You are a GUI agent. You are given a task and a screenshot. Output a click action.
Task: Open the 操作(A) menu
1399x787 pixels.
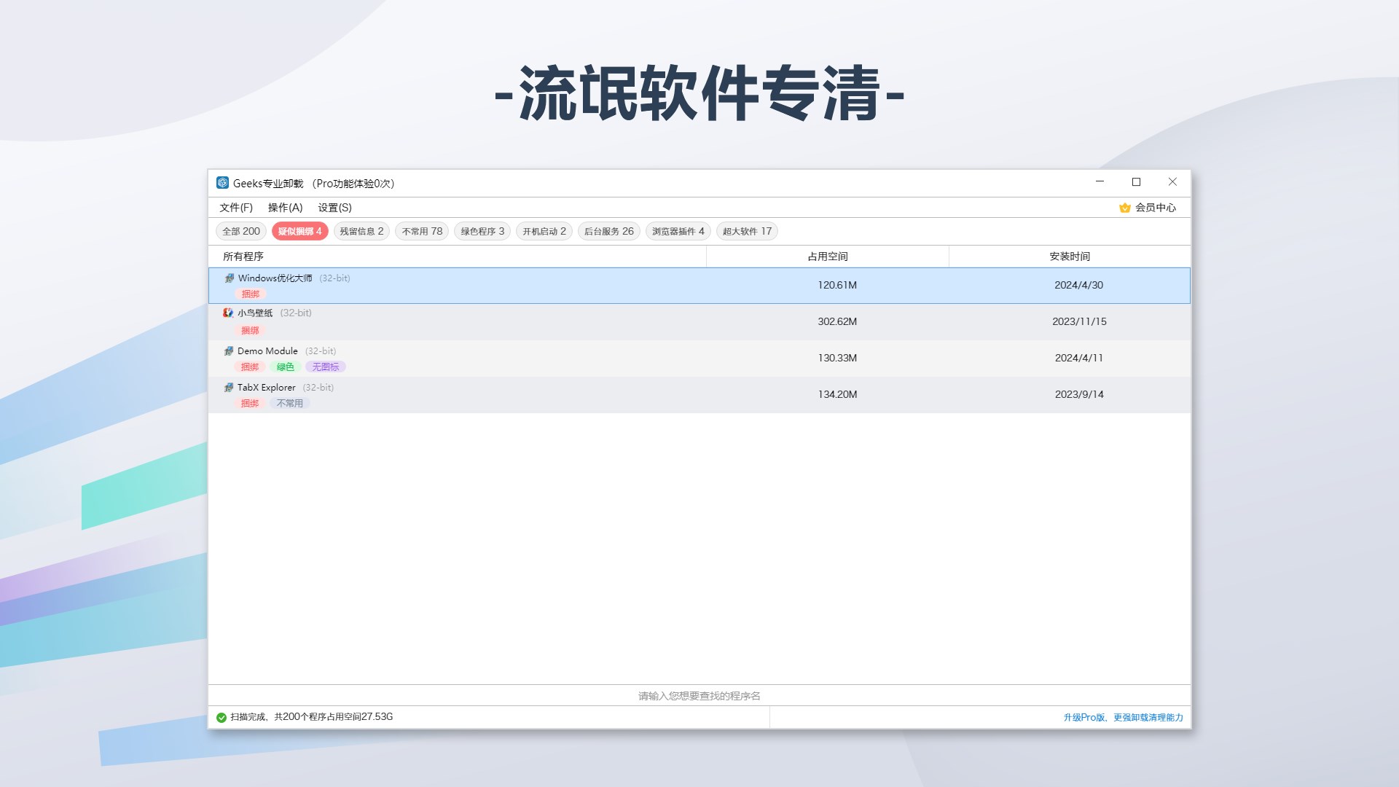tap(283, 207)
